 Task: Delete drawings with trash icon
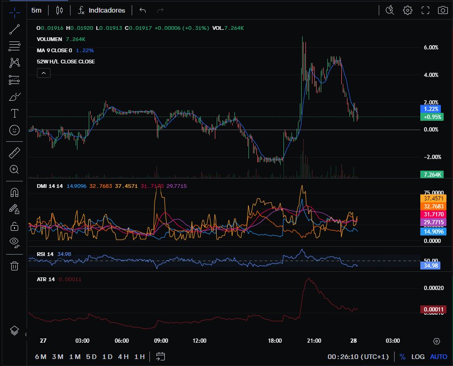pos(14,265)
